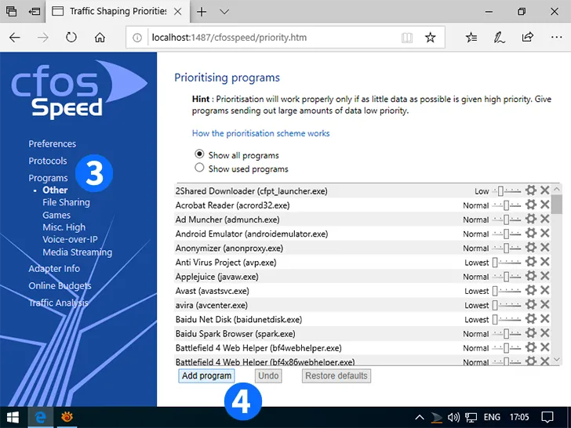This screenshot has width=571, height=428.
Task: Click the Edge icon in taskbar
Action: [41, 417]
